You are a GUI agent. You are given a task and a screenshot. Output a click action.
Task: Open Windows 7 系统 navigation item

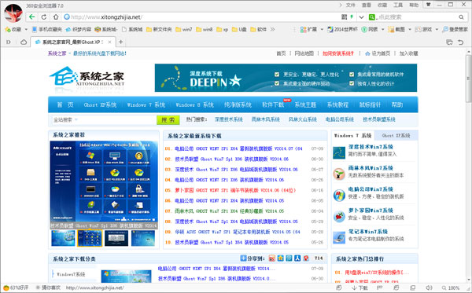pyautogui.click(x=146, y=104)
